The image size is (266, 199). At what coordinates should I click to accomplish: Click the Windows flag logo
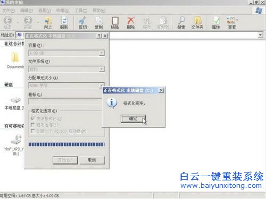pos(259,11)
